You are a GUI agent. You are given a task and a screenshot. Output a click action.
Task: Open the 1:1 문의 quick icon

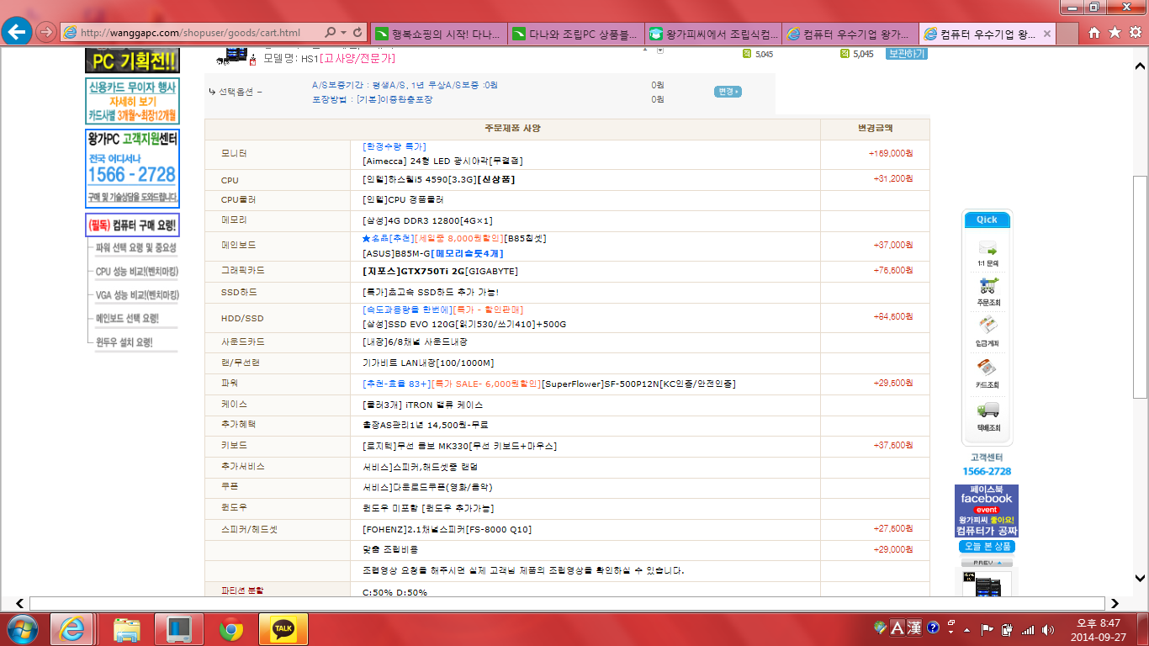click(x=987, y=253)
